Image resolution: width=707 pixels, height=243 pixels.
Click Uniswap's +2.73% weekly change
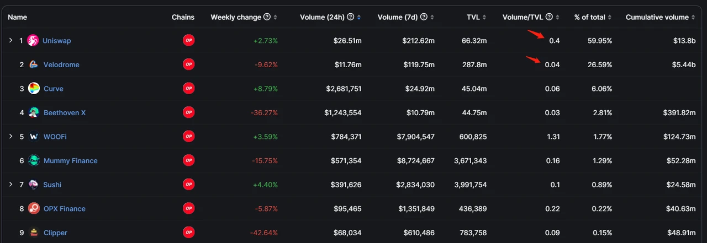[266, 41]
